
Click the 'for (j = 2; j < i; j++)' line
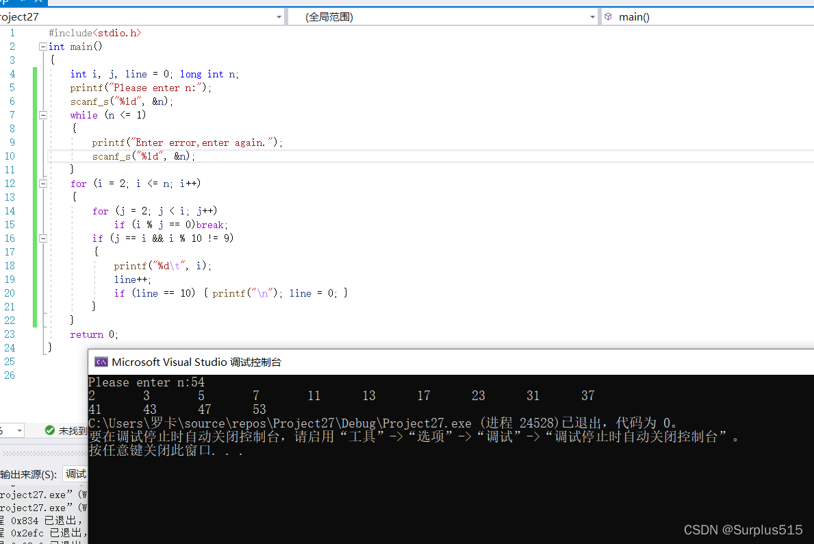[155, 210]
